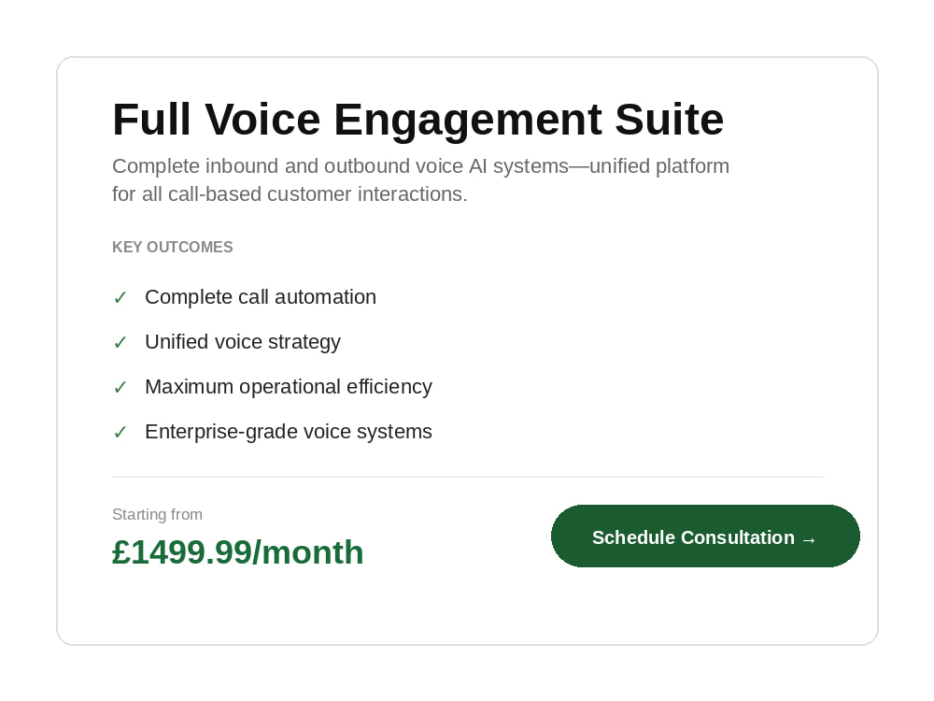
Task: Click the Schedule Consultation button
Action: click(x=705, y=536)
